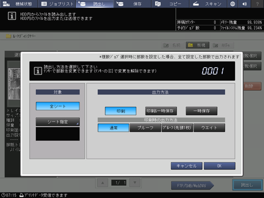Click the 新規 new folder button

[x=198, y=45]
